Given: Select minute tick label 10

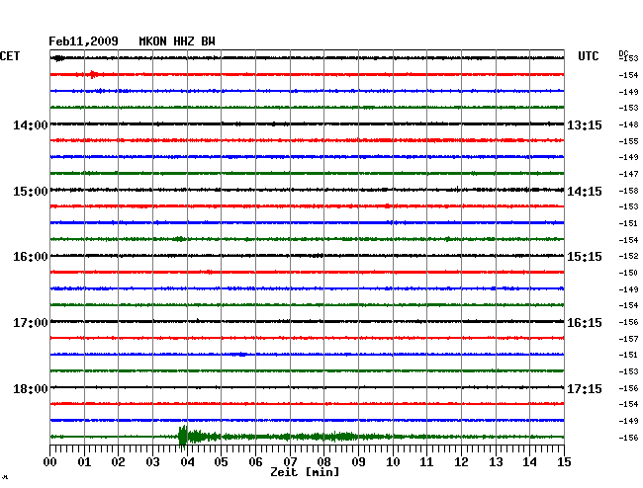Looking at the screenshot, I should pos(393,461).
